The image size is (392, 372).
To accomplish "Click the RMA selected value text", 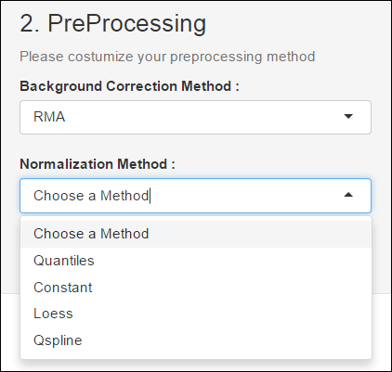I will (x=49, y=117).
